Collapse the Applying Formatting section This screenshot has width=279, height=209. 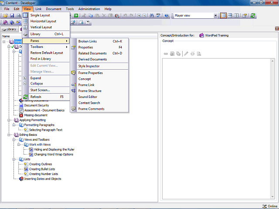[9, 120]
